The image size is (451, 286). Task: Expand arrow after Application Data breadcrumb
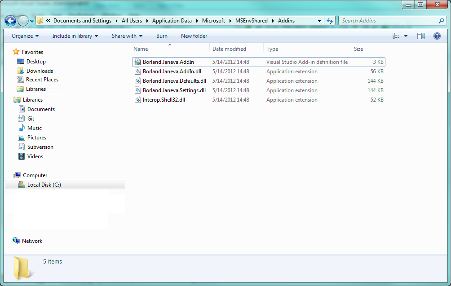(197, 21)
